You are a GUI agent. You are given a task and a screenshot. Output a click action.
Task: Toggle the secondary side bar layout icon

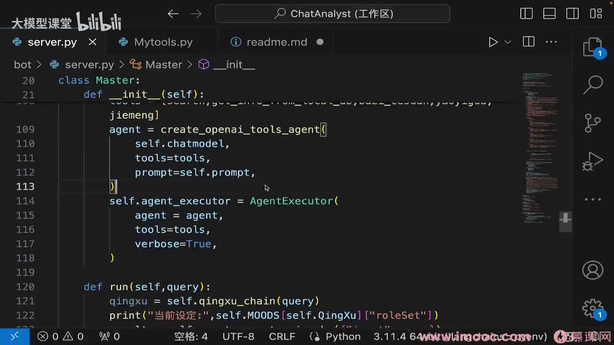coord(572,13)
